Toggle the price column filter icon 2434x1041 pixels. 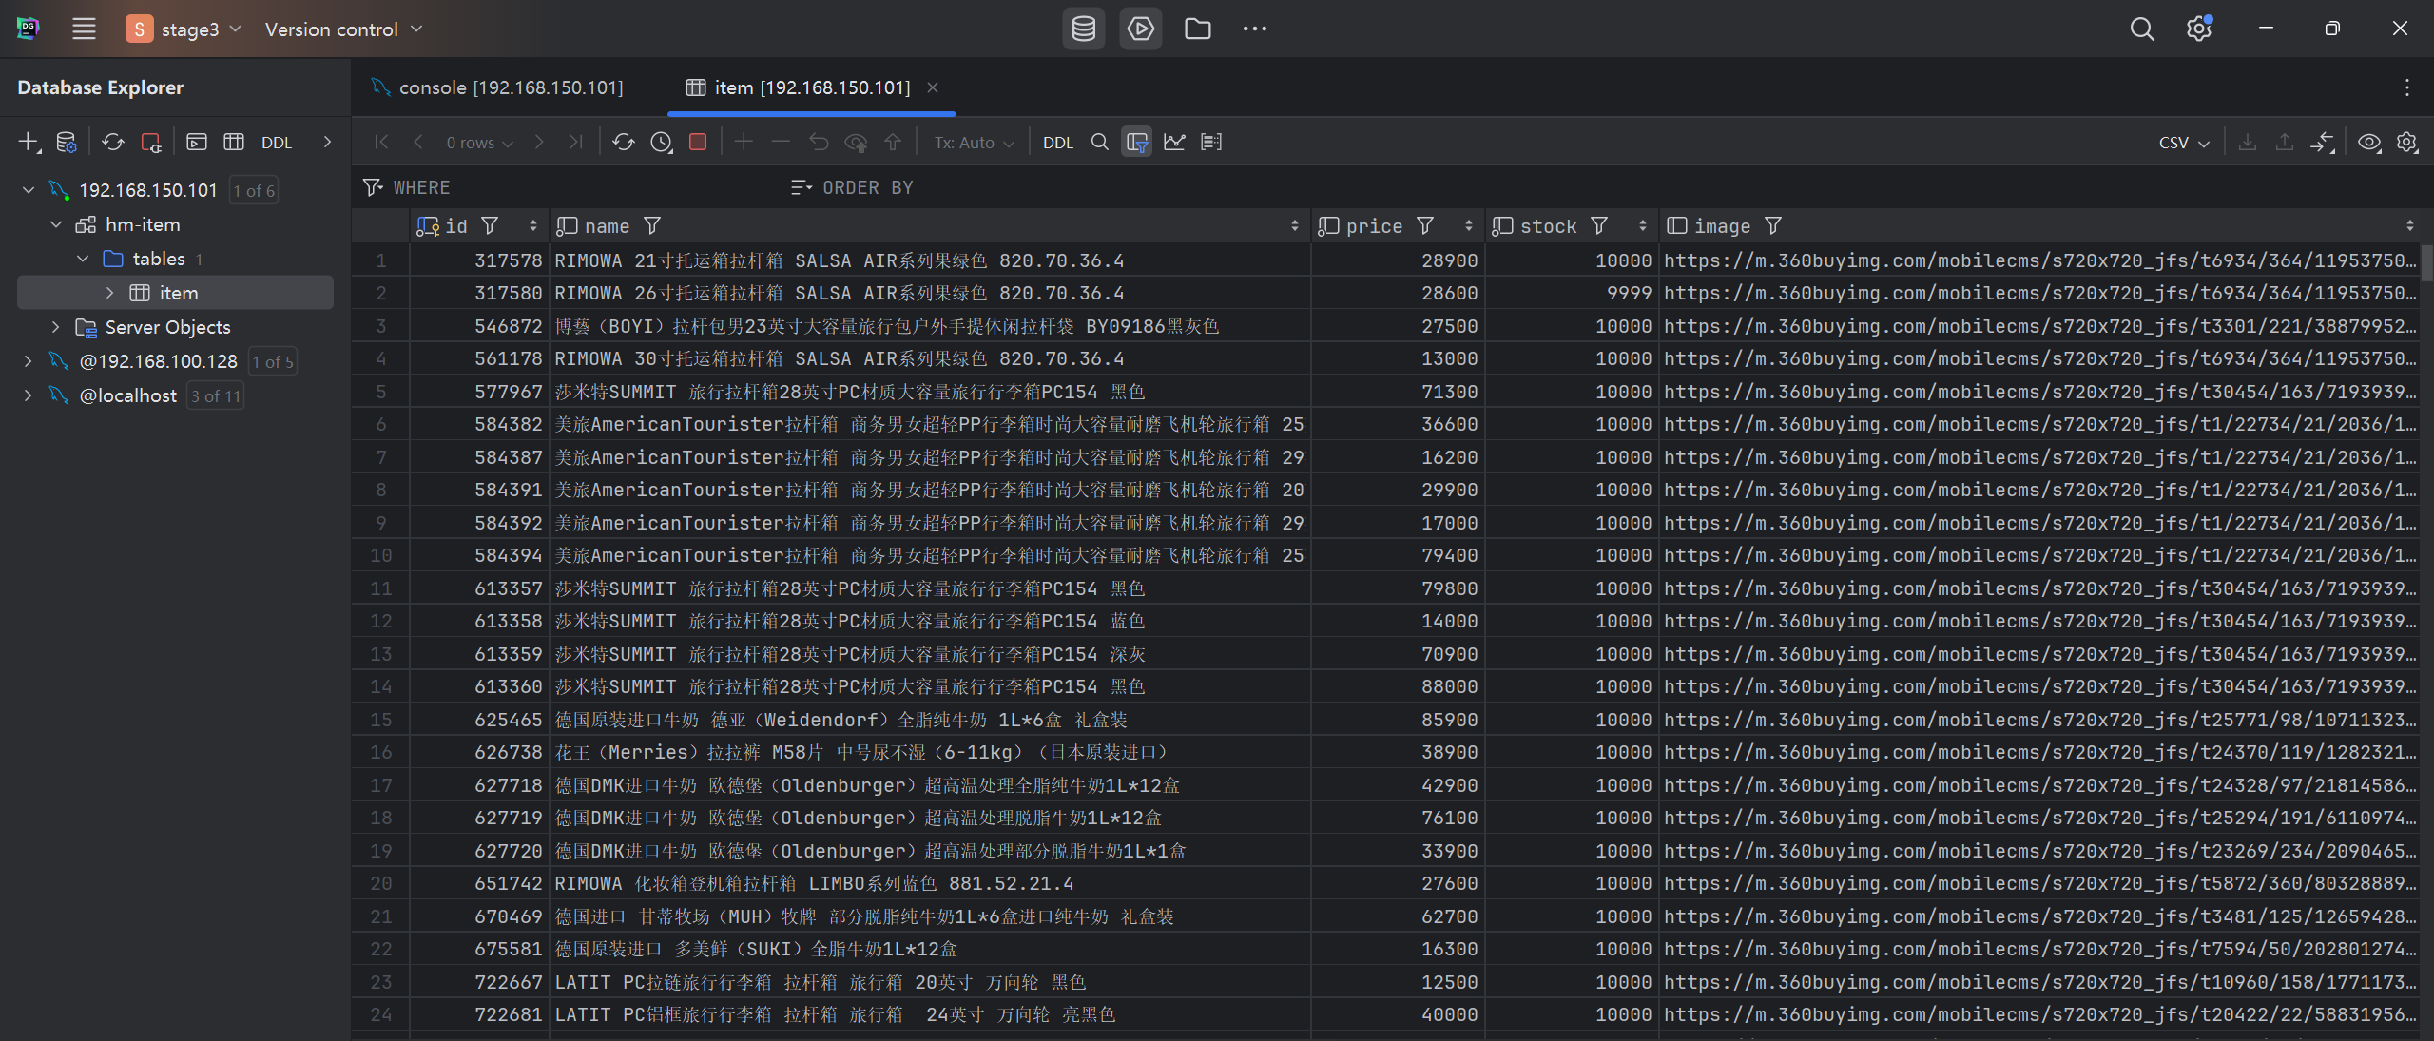1424,226
